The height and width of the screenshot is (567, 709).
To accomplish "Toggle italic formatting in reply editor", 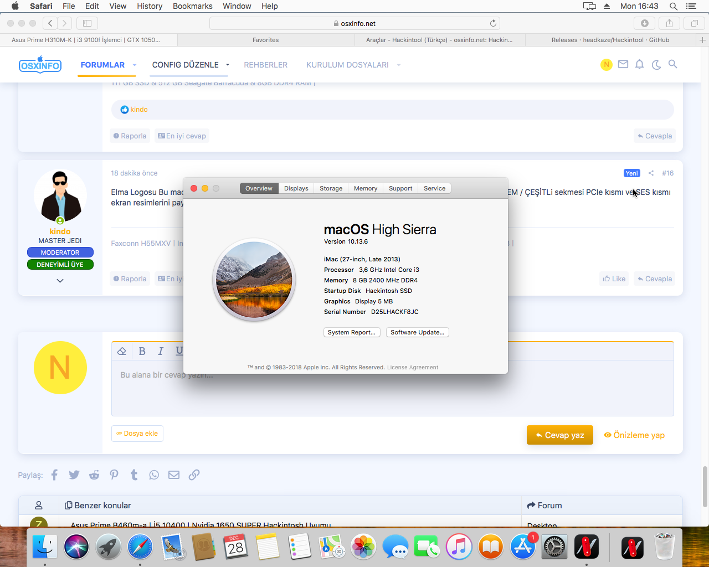I will click(161, 351).
